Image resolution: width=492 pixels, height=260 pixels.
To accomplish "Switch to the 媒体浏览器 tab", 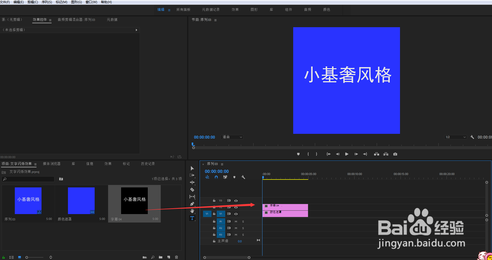I will click(x=52, y=164).
